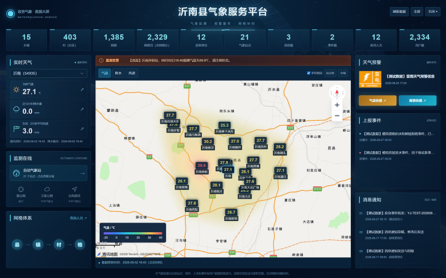This screenshot has width=446, height=278.
Task: Zoom in the map with plus
Action: click(x=337, y=105)
